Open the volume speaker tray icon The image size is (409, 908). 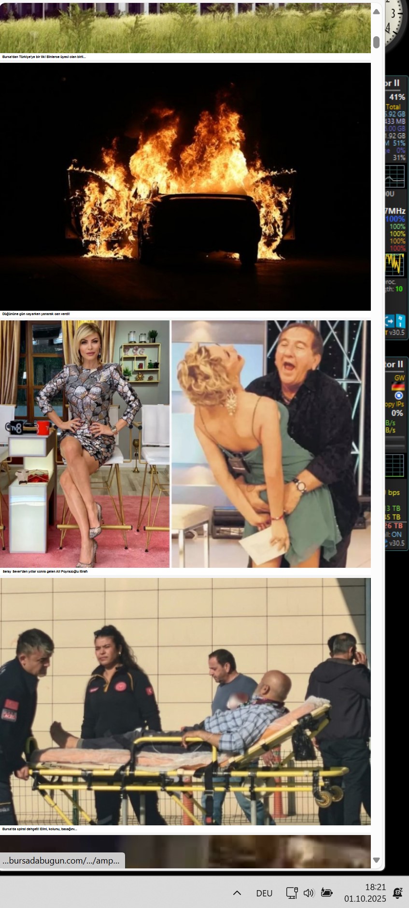tap(309, 893)
